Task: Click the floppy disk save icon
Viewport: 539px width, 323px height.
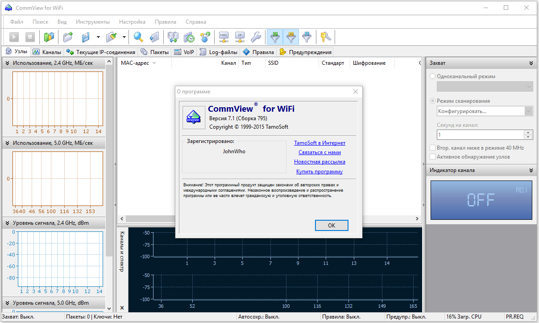Action: [x=86, y=37]
